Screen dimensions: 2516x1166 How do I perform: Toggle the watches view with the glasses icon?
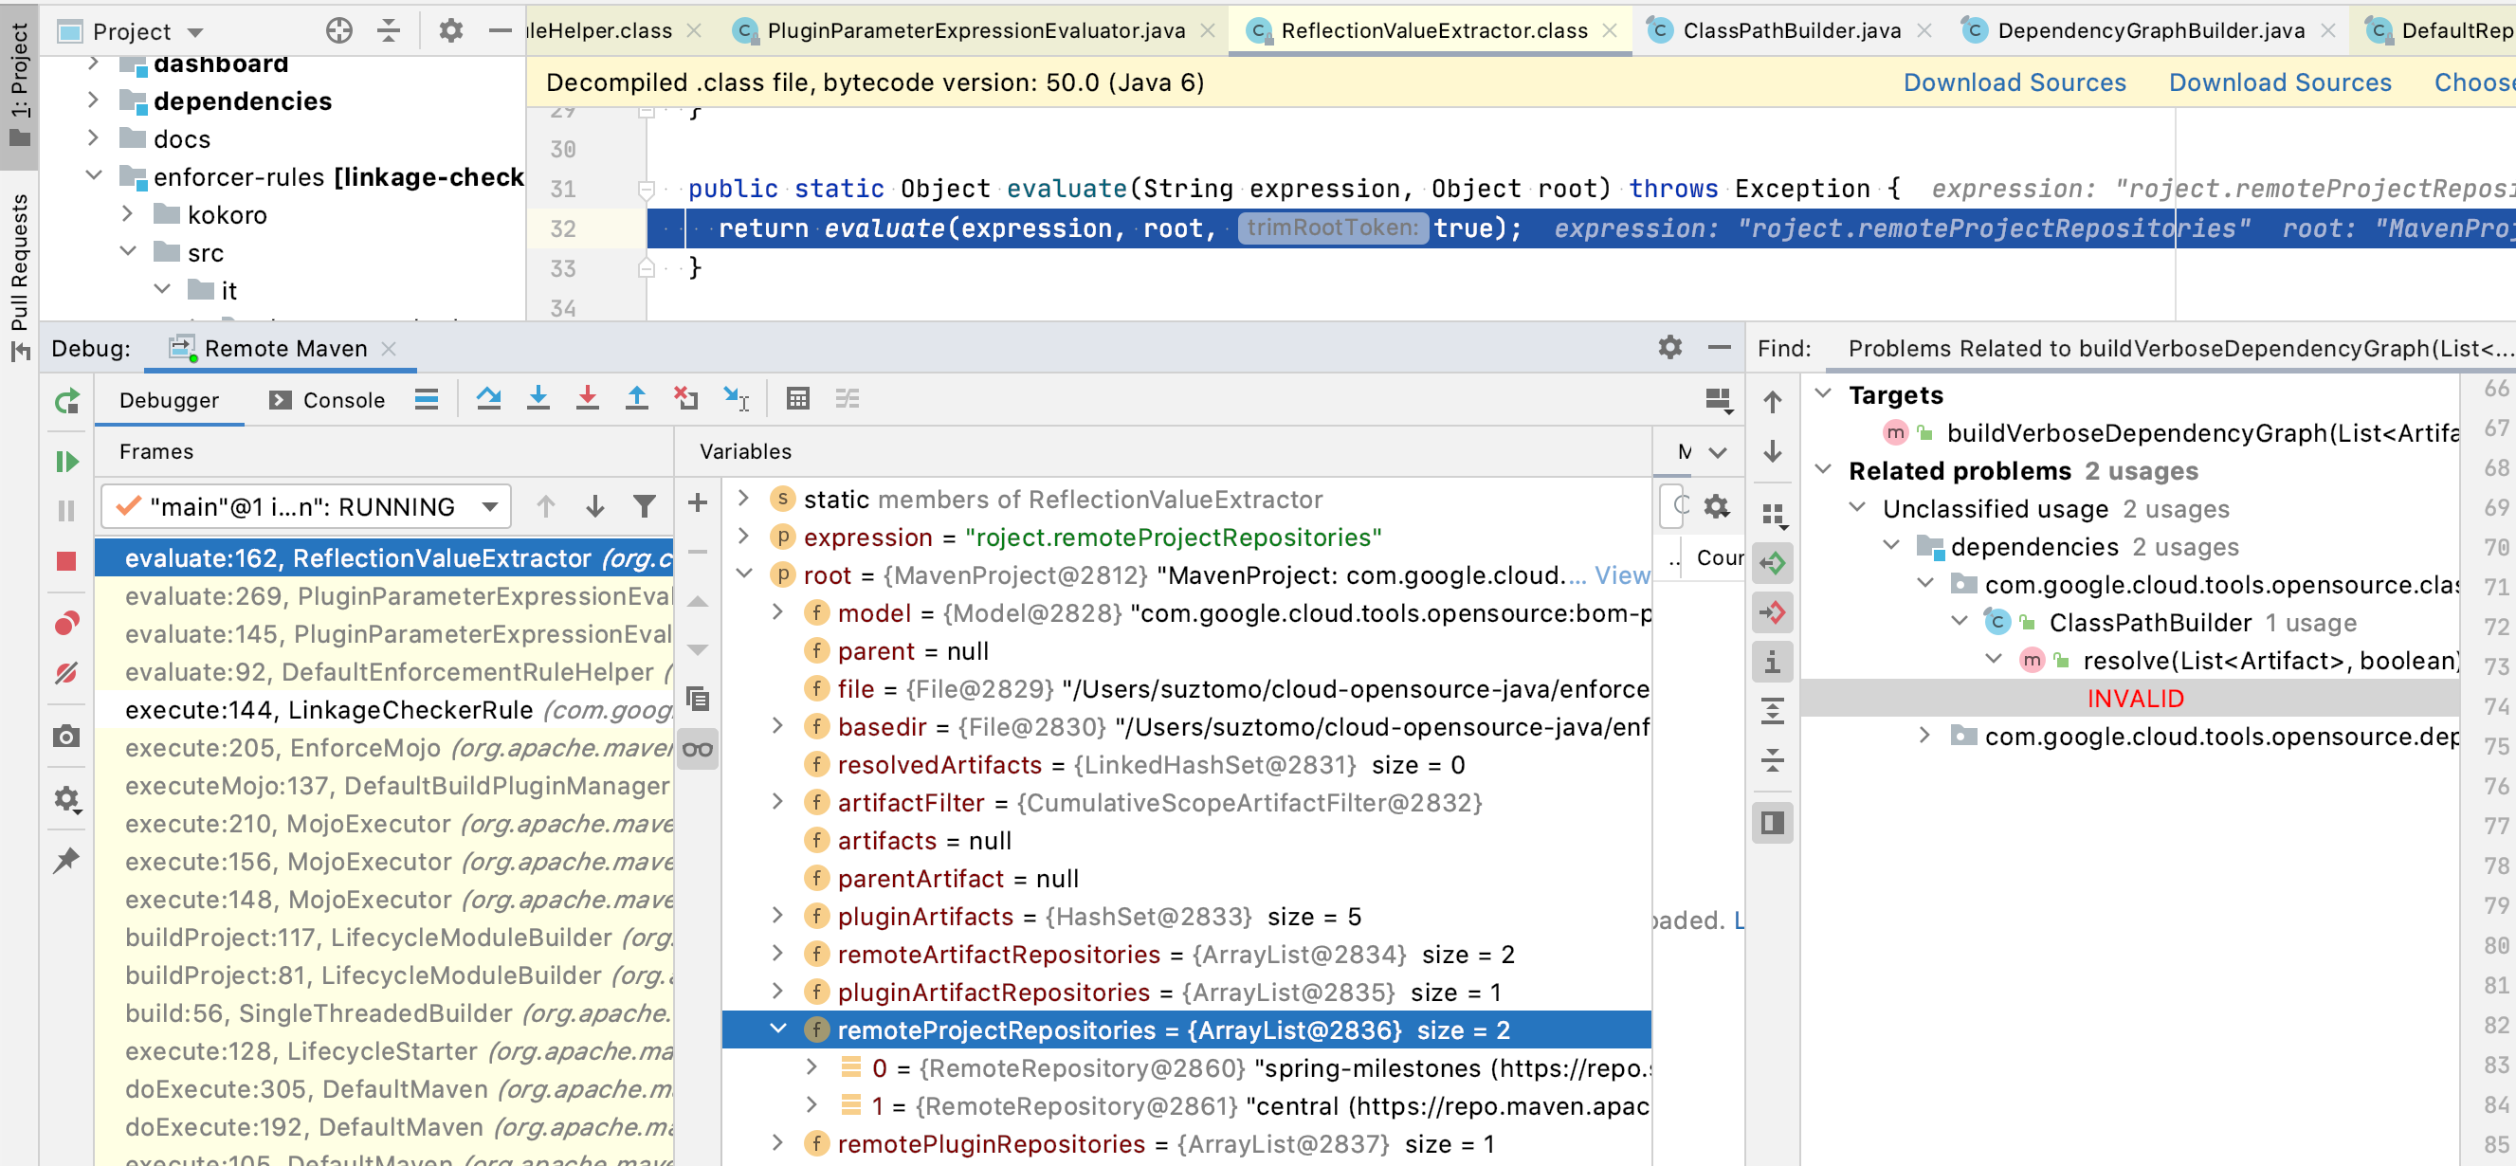pyautogui.click(x=698, y=748)
